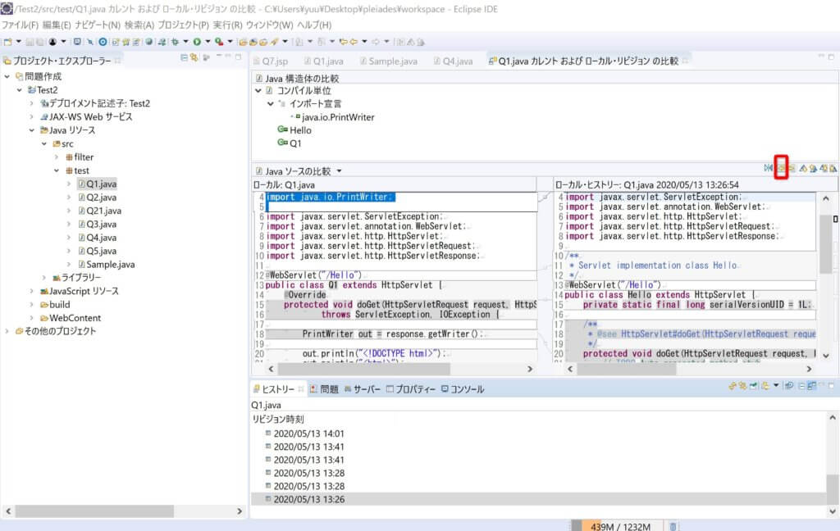Switch to the Sample.java editor tab
Viewport: 840px width, 531px height.
[x=389, y=61]
